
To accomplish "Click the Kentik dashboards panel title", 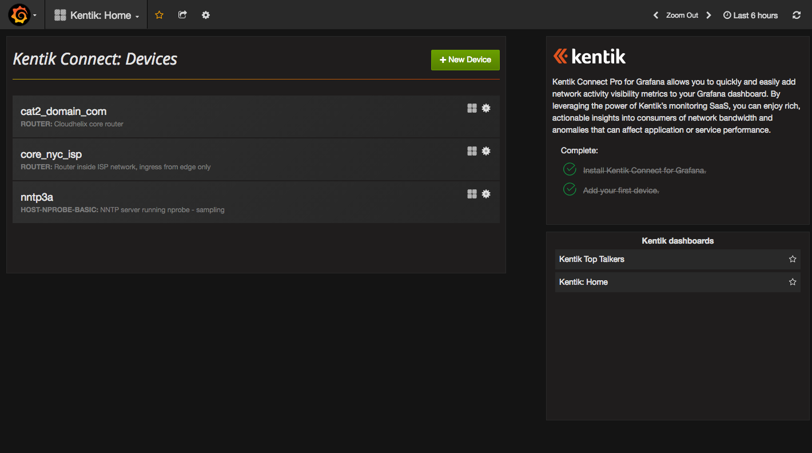I will pyautogui.click(x=678, y=241).
